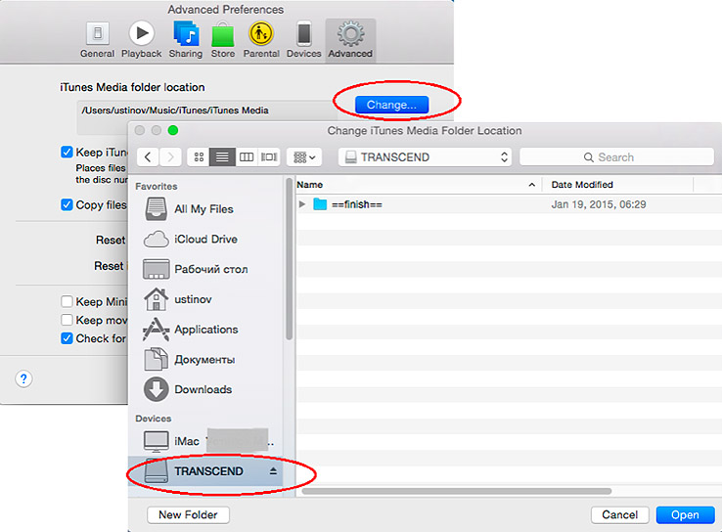Sort files by Name column

pyautogui.click(x=418, y=185)
